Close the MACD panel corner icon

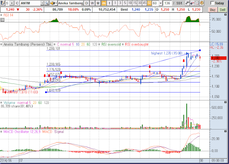pos(226,131)
